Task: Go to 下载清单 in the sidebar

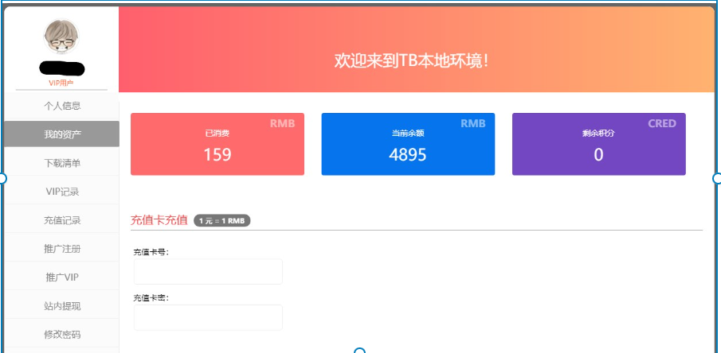Action: [x=61, y=163]
